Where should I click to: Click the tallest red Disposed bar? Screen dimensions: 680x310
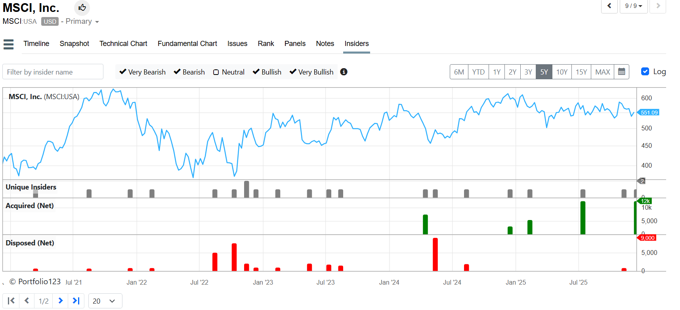(x=435, y=254)
